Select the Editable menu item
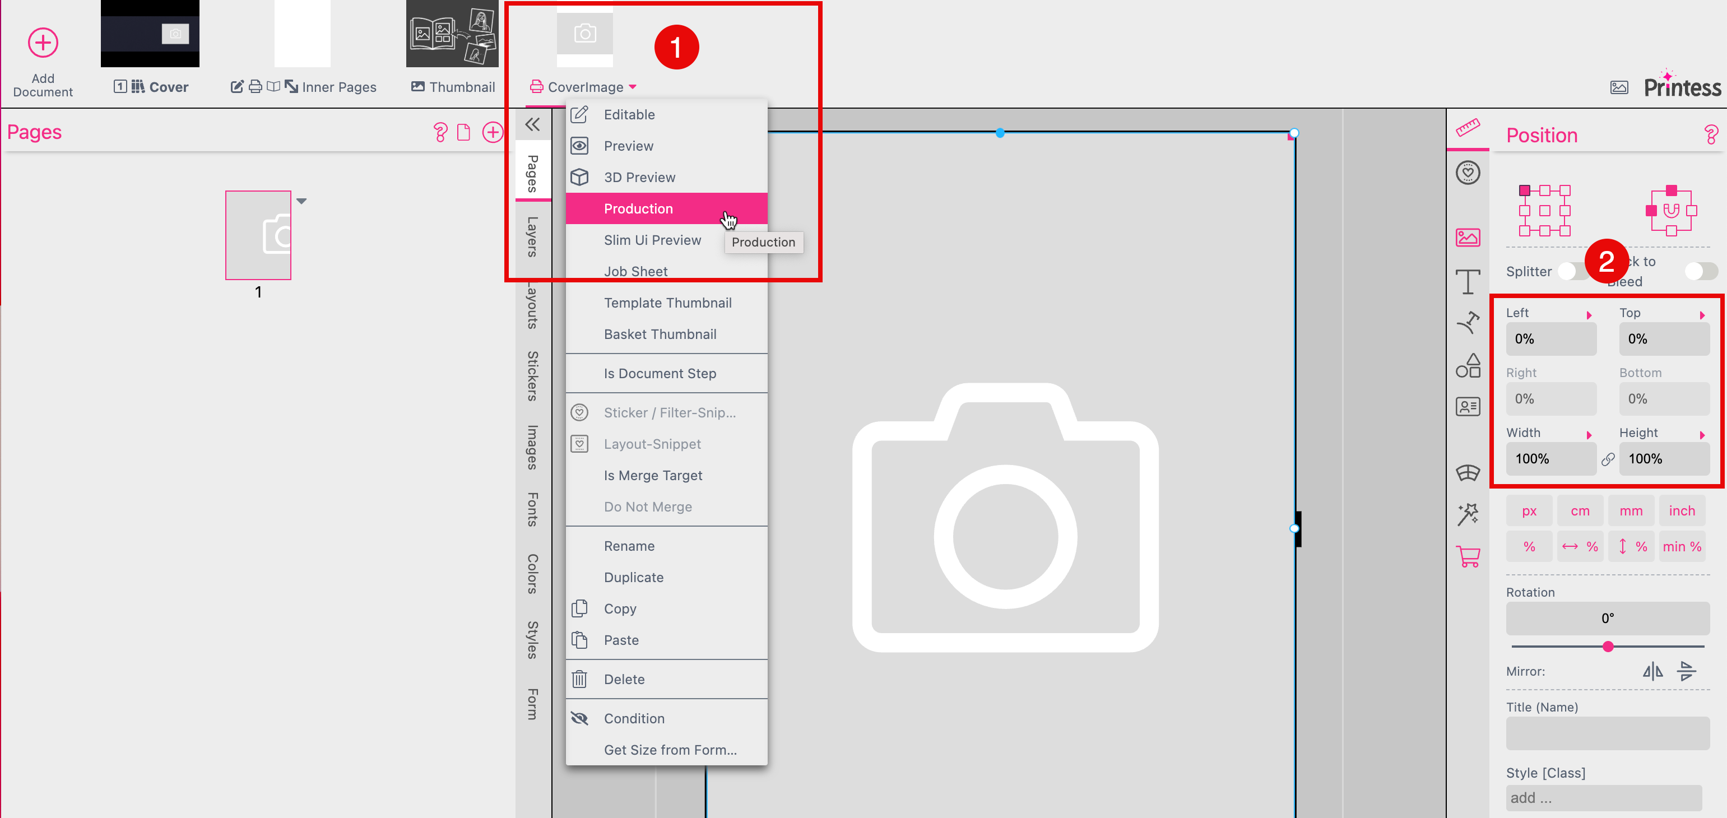This screenshot has height=818, width=1727. click(666, 115)
